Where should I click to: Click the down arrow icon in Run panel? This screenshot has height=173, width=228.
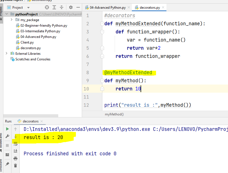[15, 136]
